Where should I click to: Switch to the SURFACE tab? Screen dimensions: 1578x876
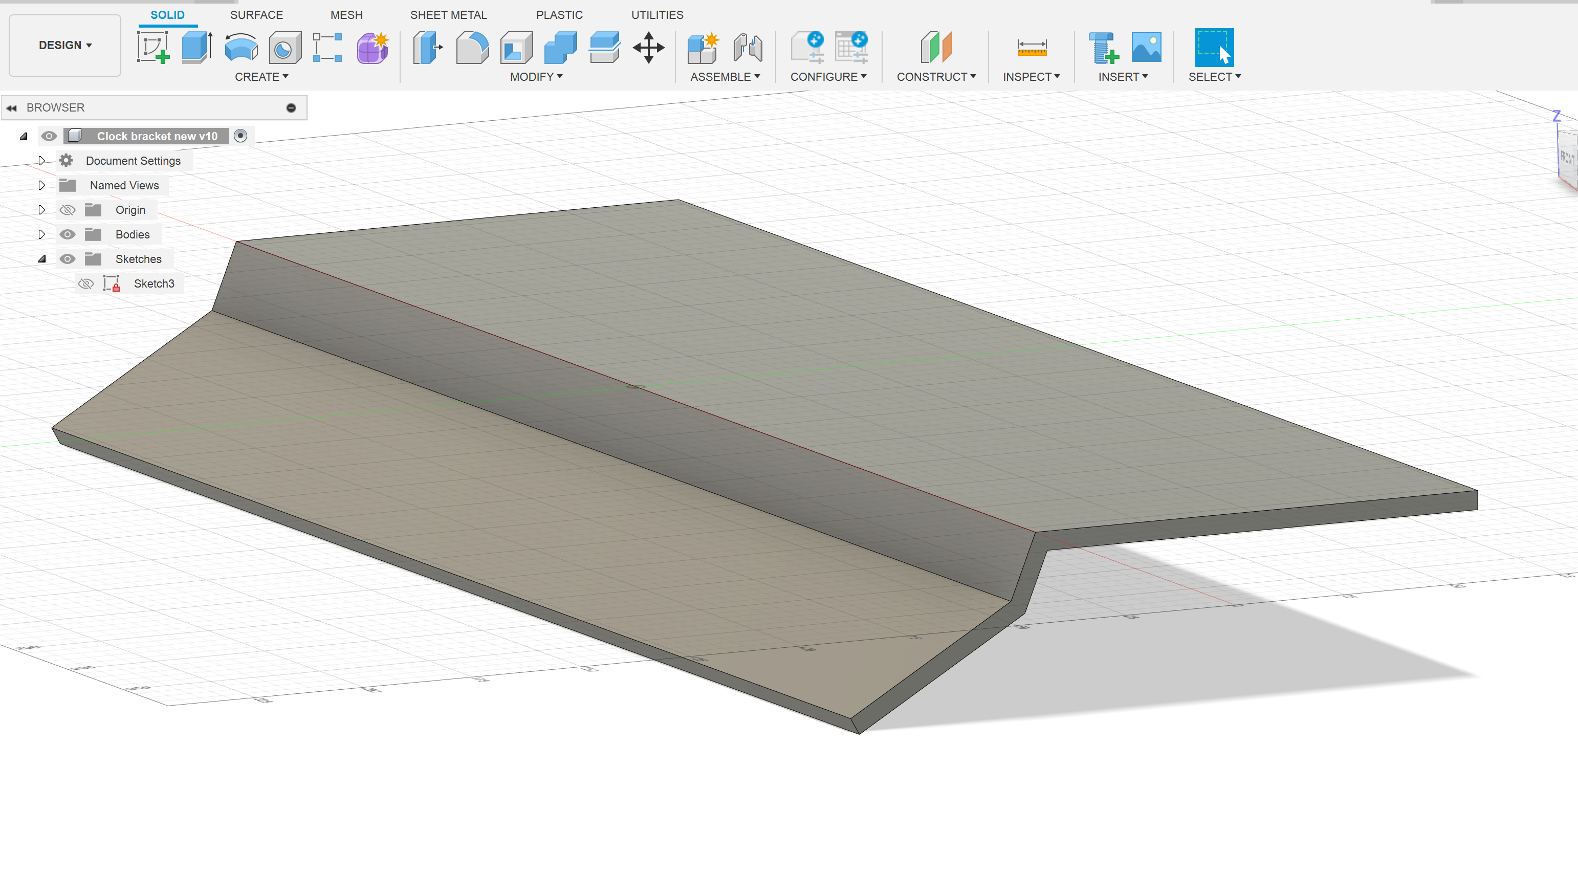point(256,15)
